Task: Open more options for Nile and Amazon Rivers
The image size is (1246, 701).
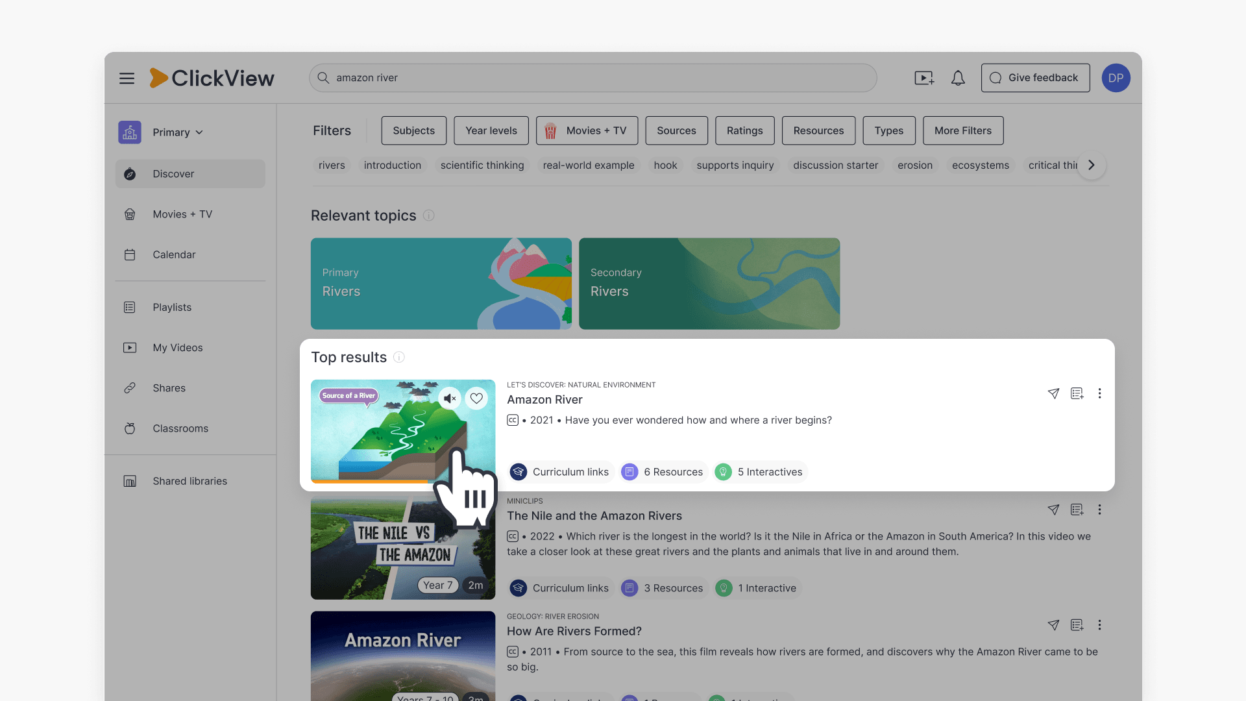Action: pyautogui.click(x=1099, y=510)
